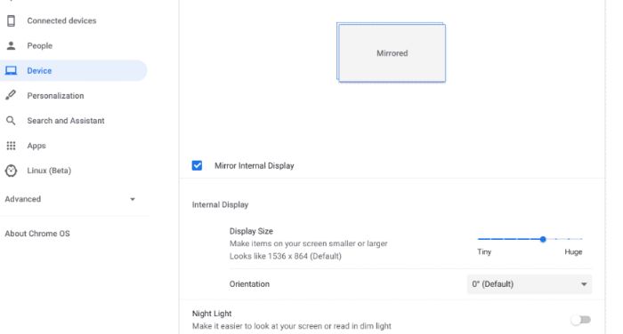The height and width of the screenshot is (334, 623).
Task: Click the Connected devices phone icon
Action: (x=11, y=20)
